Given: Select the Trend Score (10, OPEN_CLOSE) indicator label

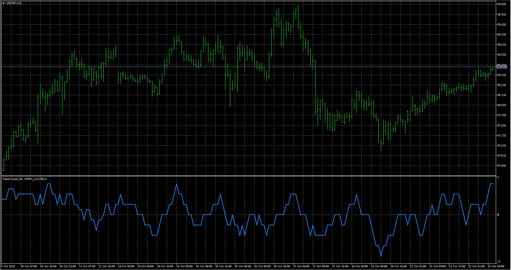Looking at the screenshot, I should [x=24, y=179].
